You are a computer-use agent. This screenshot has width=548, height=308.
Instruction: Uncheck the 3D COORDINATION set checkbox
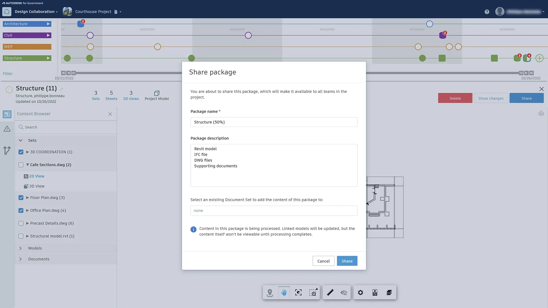[x=21, y=152]
